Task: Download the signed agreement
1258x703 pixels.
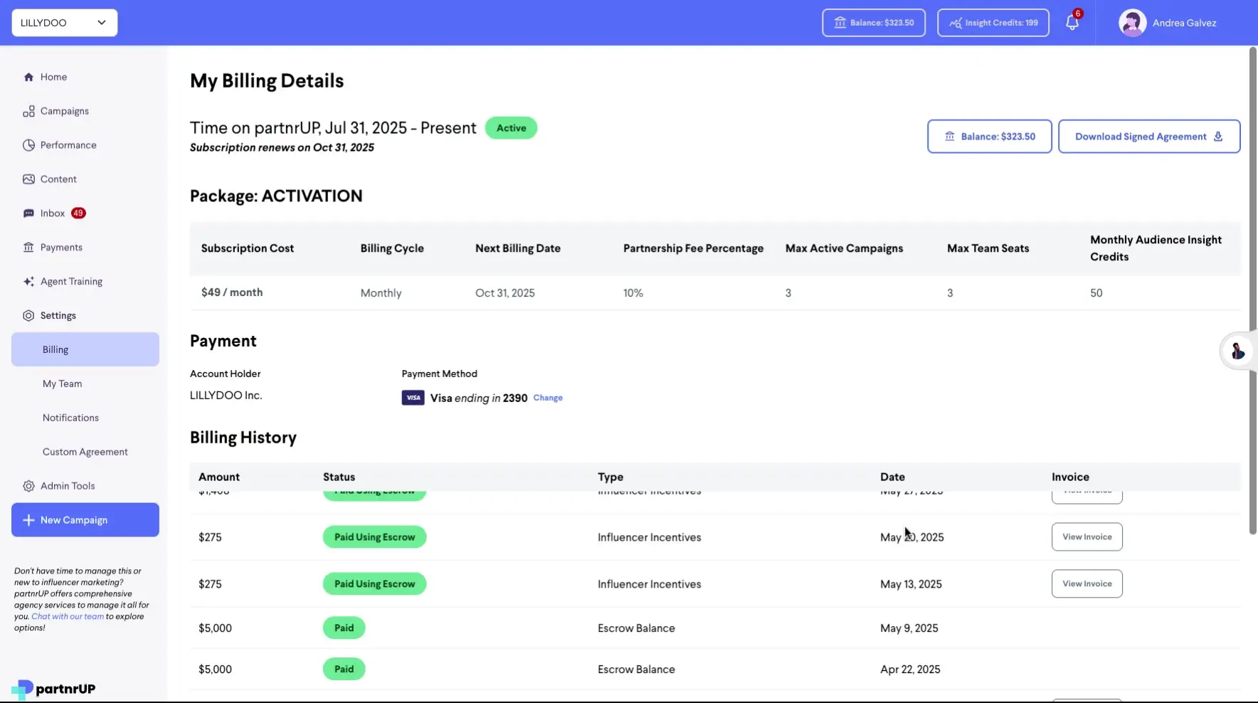Action: click(1148, 136)
